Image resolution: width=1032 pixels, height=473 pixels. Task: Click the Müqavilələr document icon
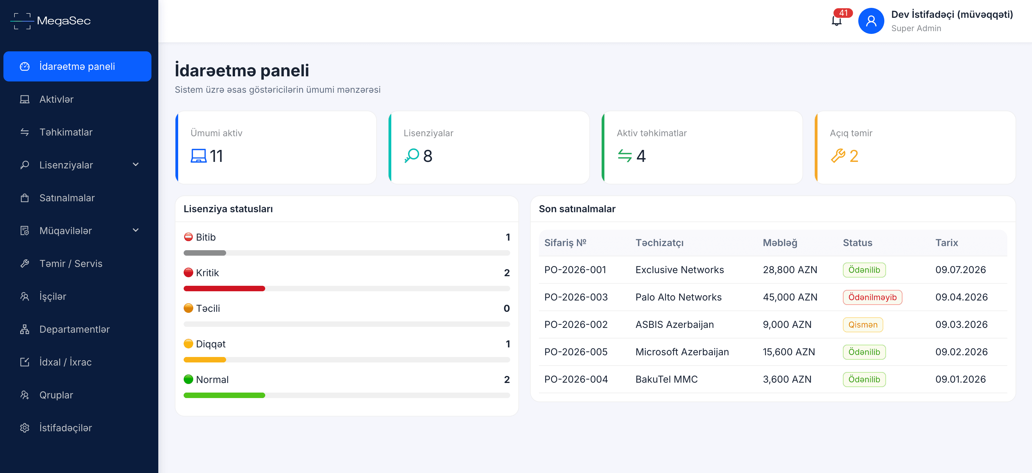pos(25,230)
